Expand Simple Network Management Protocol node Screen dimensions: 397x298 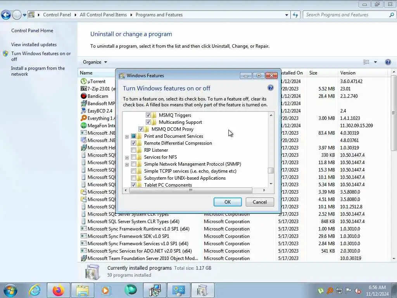pyautogui.click(x=127, y=165)
